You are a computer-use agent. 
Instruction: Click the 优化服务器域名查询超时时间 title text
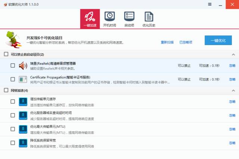click(x=51, y=113)
